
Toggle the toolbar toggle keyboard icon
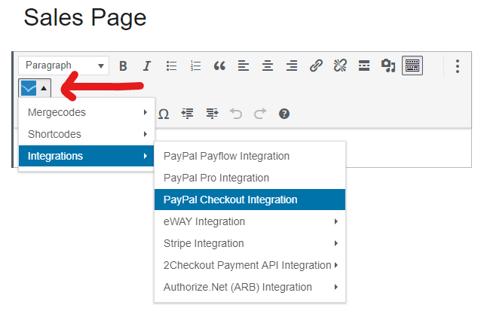point(412,66)
